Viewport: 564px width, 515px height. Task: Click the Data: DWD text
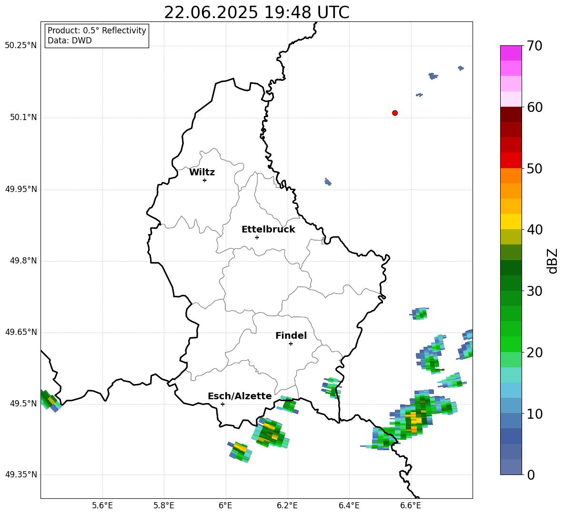coord(70,40)
